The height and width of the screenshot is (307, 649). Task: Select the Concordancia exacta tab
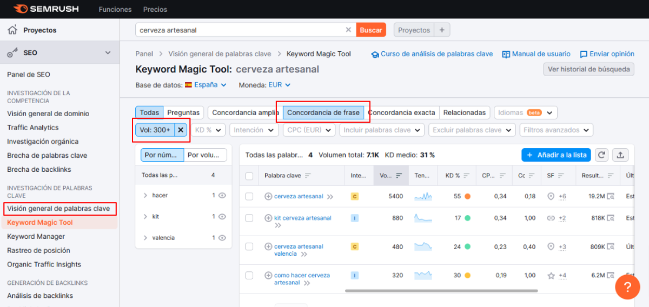coord(401,112)
